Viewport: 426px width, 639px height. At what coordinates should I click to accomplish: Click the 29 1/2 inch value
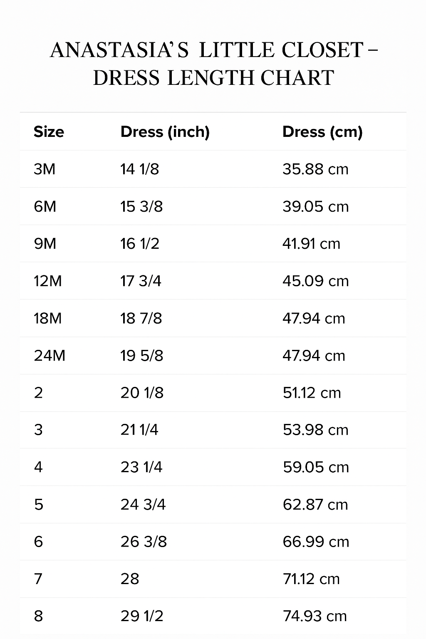[142, 616]
